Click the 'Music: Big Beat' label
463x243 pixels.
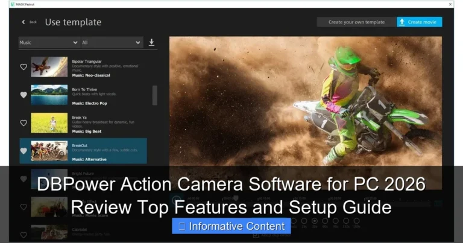(87, 131)
